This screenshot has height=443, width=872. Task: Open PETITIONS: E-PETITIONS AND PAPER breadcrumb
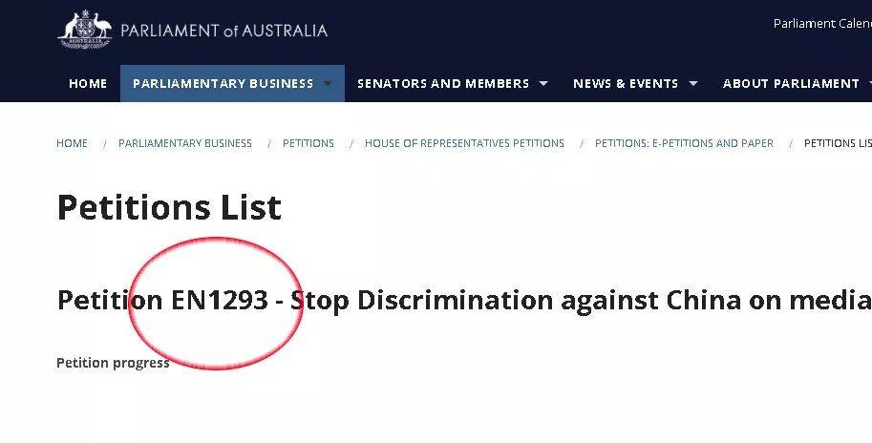(684, 143)
